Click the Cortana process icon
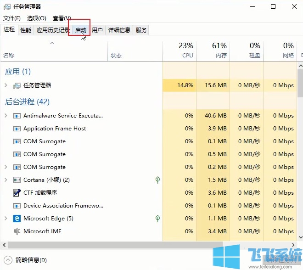 point(17,180)
